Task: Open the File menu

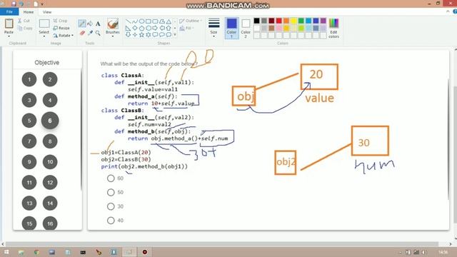Action: pyautogui.click(x=9, y=11)
